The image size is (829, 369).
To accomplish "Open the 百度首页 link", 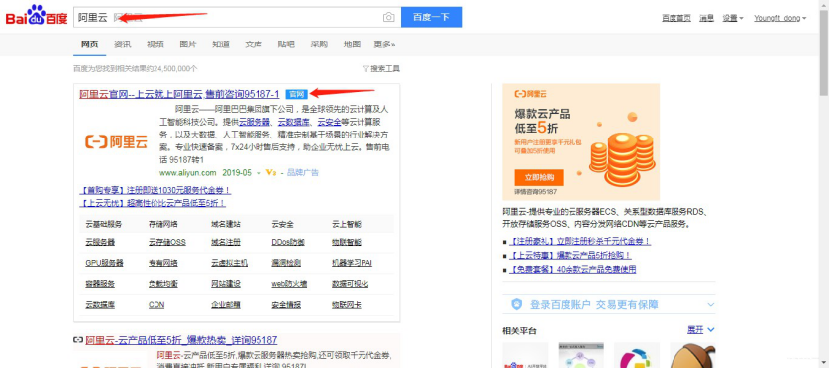I will tap(676, 18).
